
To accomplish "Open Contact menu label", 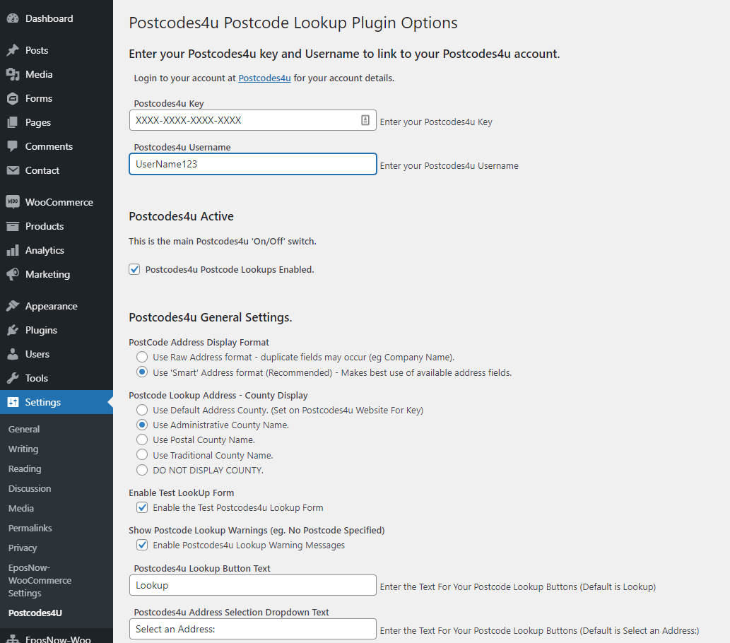I will (x=42, y=170).
